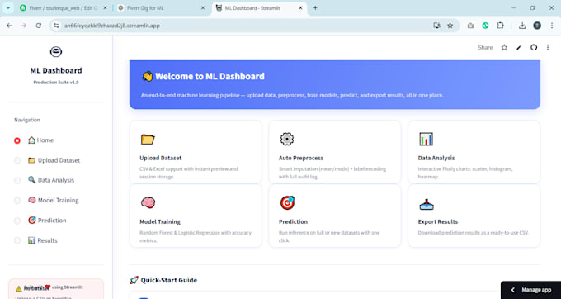Image resolution: width=561 pixels, height=299 pixels.
Task: Click the target icon on Prediction card
Action: tap(287, 202)
